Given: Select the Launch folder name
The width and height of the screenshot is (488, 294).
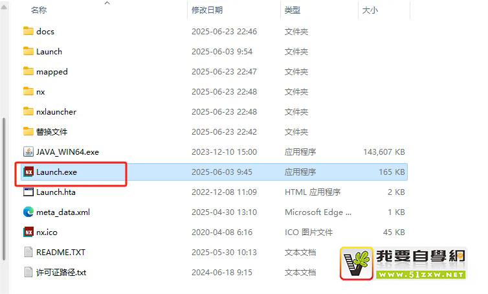Looking at the screenshot, I should 49,51.
